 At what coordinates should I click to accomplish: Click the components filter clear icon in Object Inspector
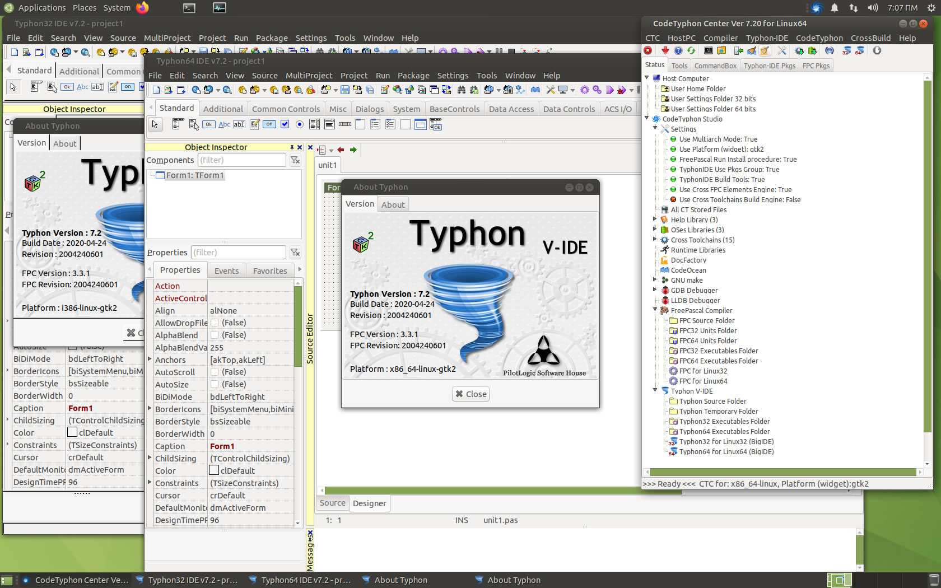point(295,161)
